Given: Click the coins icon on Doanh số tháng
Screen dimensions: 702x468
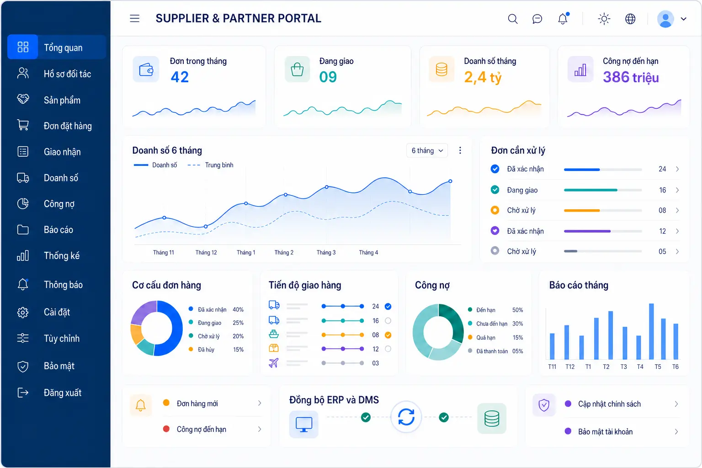Looking at the screenshot, I should click(441, 69).
